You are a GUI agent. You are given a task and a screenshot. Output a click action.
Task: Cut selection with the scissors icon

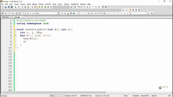click(x=22, y=7)
